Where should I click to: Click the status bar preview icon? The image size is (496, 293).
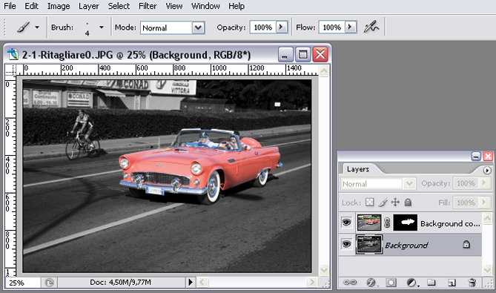pos(49,283)
